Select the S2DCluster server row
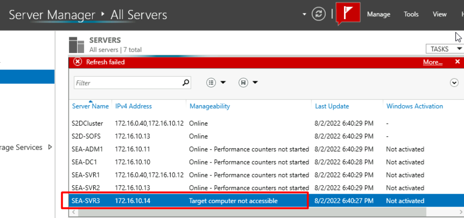Viewport: 464px width, 218px height. click(266, 123)
